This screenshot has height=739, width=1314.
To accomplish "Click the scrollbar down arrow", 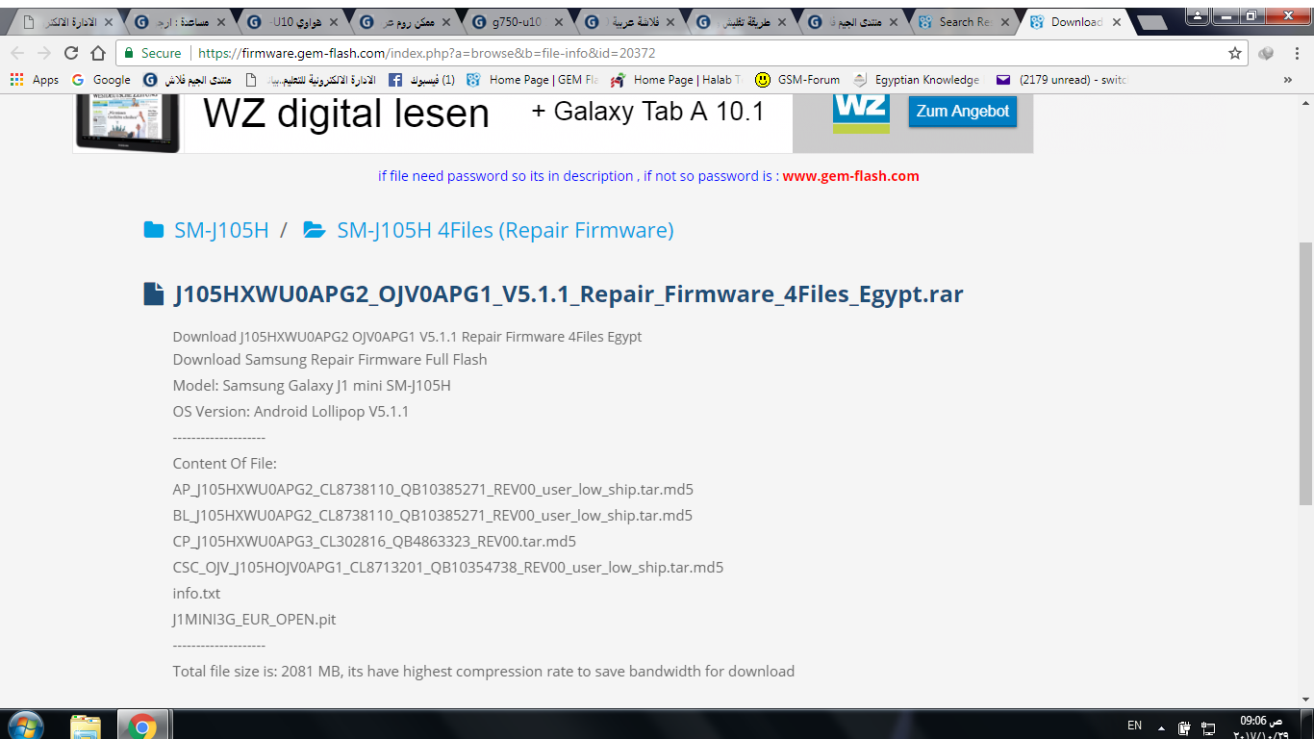I will click(1305, 700).
